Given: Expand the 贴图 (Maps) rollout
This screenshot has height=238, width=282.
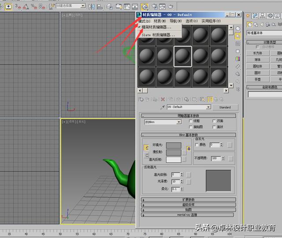Looking at the screenshot, I should [188, 210].
